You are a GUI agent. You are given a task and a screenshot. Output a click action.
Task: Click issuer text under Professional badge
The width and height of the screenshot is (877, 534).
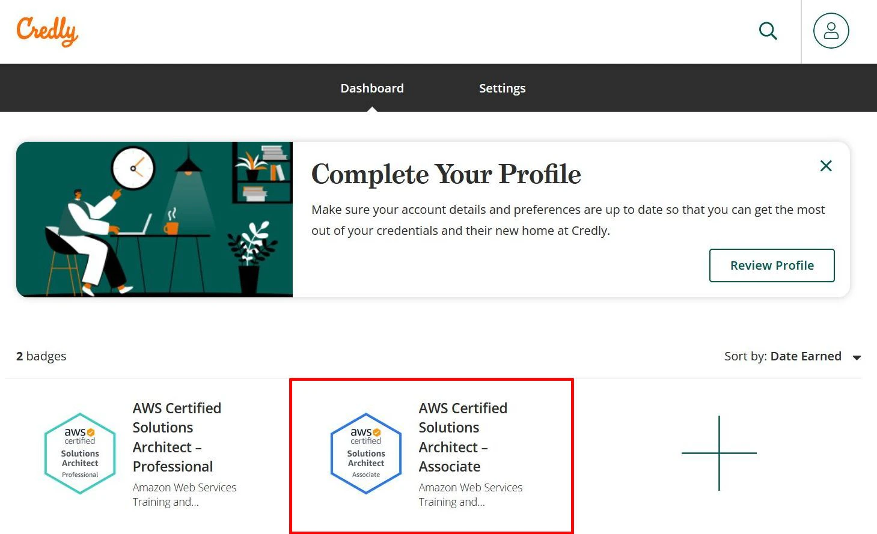pos(185,494)
